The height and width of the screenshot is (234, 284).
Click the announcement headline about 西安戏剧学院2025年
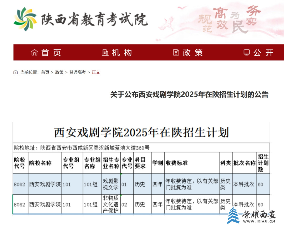tap(189, 94)
